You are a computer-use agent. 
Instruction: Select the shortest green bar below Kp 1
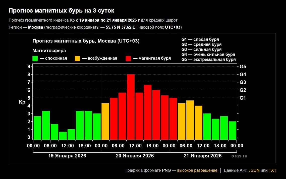click(63, 136)
